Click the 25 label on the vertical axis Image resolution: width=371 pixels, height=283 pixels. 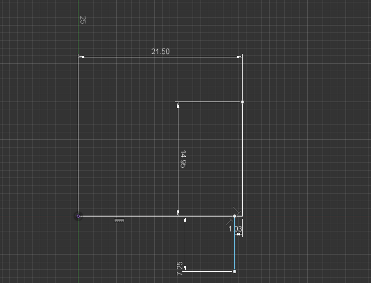(83, 20)
